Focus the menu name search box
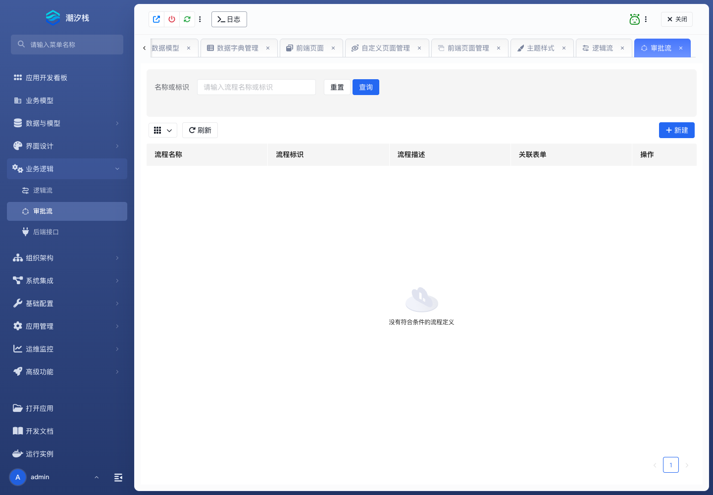The width and height of the screenshot is (713, 495). [67, 45]
